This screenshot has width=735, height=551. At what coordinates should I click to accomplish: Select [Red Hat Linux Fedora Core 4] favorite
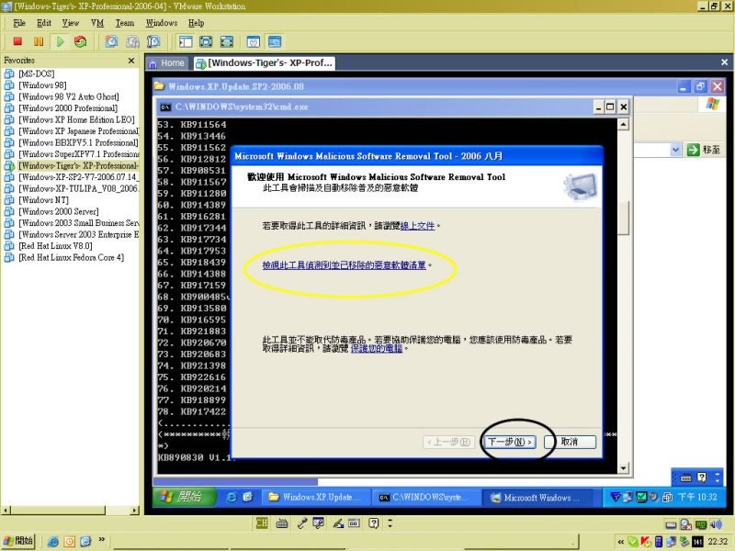(72, 257)
